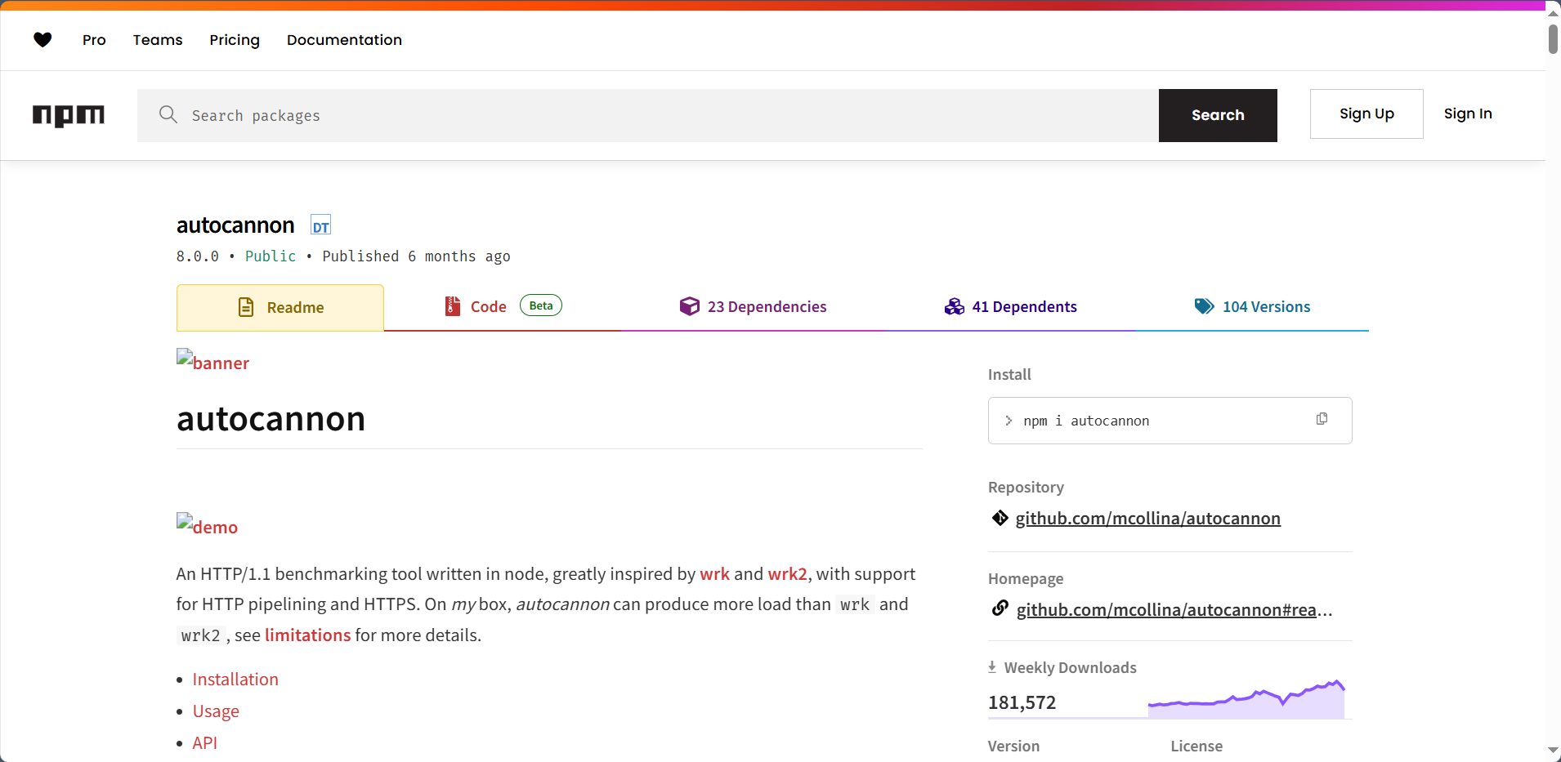
Task: Click the Sign In link
Action: coord(1468,114)
